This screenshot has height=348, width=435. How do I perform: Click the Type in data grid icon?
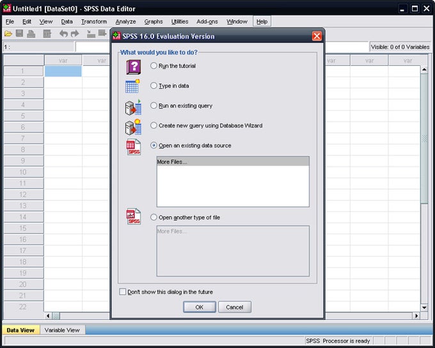click(132, 86)
